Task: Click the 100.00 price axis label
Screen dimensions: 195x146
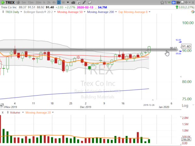Action: coord(188,23)
